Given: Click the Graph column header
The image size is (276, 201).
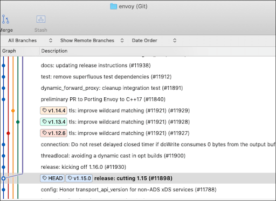Looking at the screenshot, I should 9,51.
